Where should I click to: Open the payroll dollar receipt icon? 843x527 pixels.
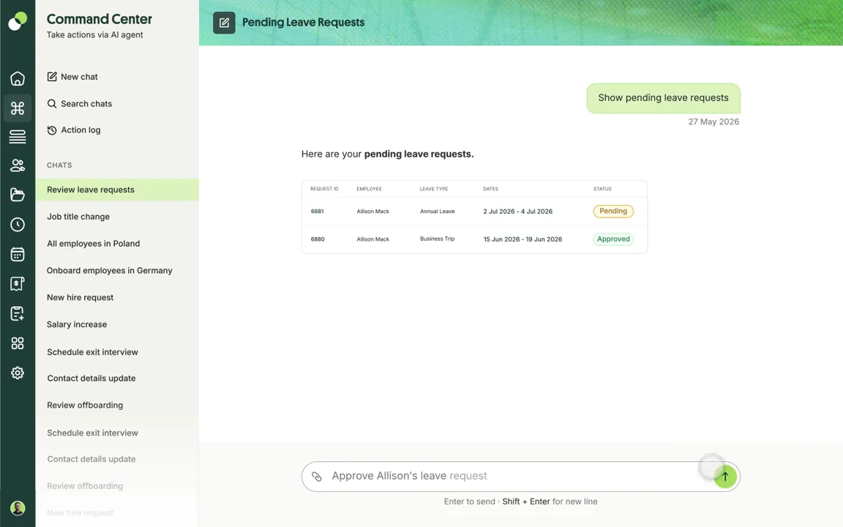point(18,283)
